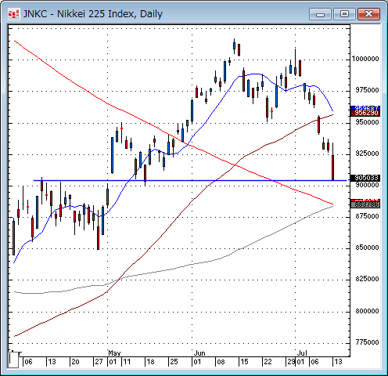Click the 'JNKC - Nikkei 225 Index, Daily' title
This screenshot has width=388, height=376.
click(x=93, y=14)
